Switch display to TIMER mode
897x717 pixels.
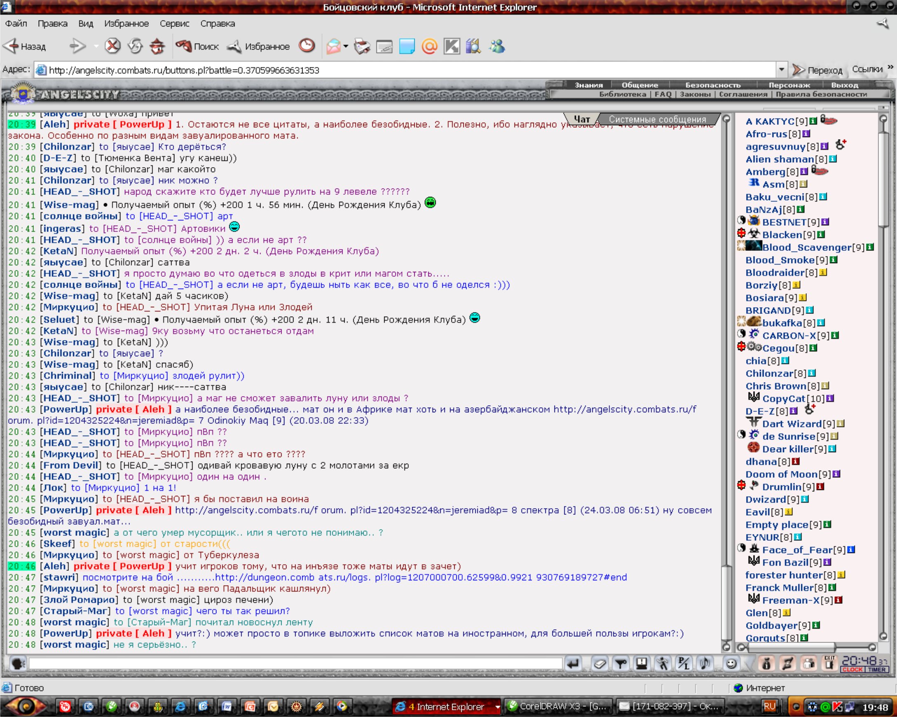coord(876,670)
